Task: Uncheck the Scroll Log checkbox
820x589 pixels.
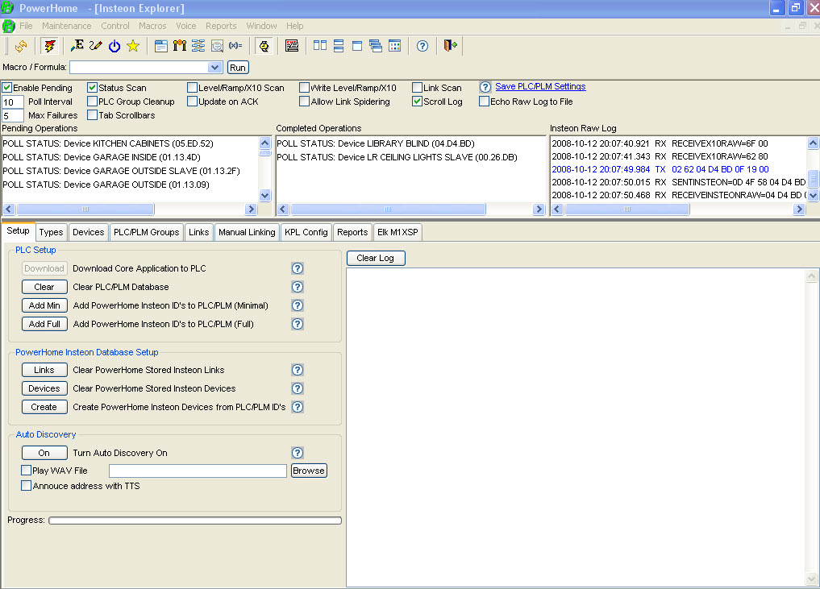Action: point(418,102)
